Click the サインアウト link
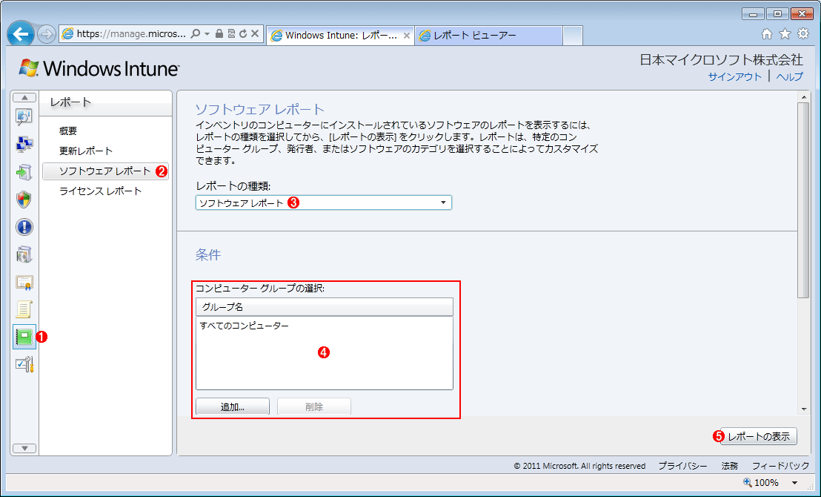This screenshot has width=821, height=497. point(734,76)
